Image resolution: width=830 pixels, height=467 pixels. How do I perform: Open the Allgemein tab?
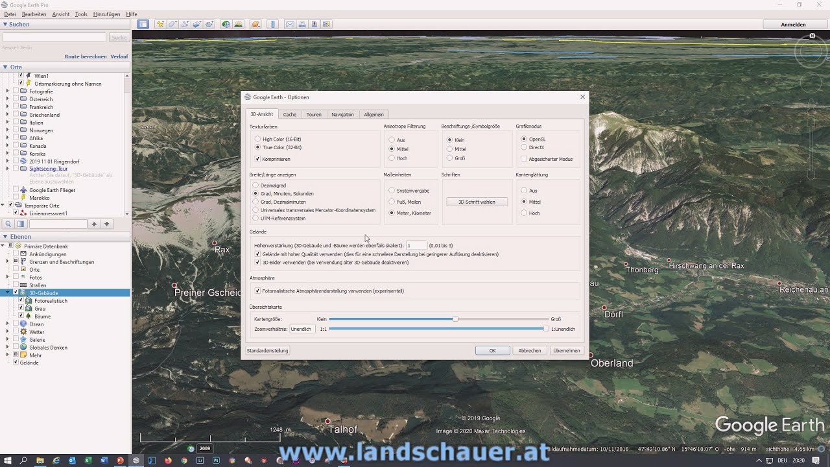373,115
